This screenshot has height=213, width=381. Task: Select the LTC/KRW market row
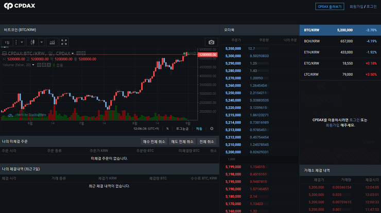tap(340, 74)
